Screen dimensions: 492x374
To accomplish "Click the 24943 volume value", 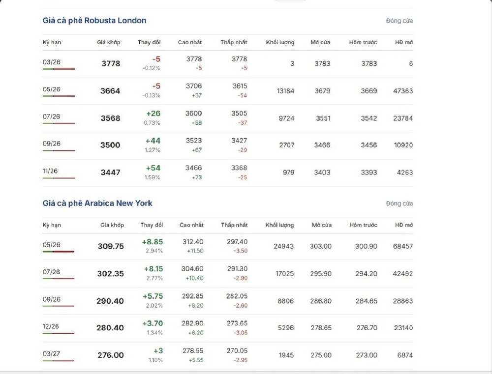I will 282,246.
